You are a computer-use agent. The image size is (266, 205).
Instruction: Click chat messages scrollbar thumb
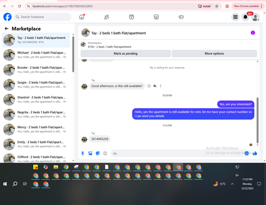tap(257, 120)
